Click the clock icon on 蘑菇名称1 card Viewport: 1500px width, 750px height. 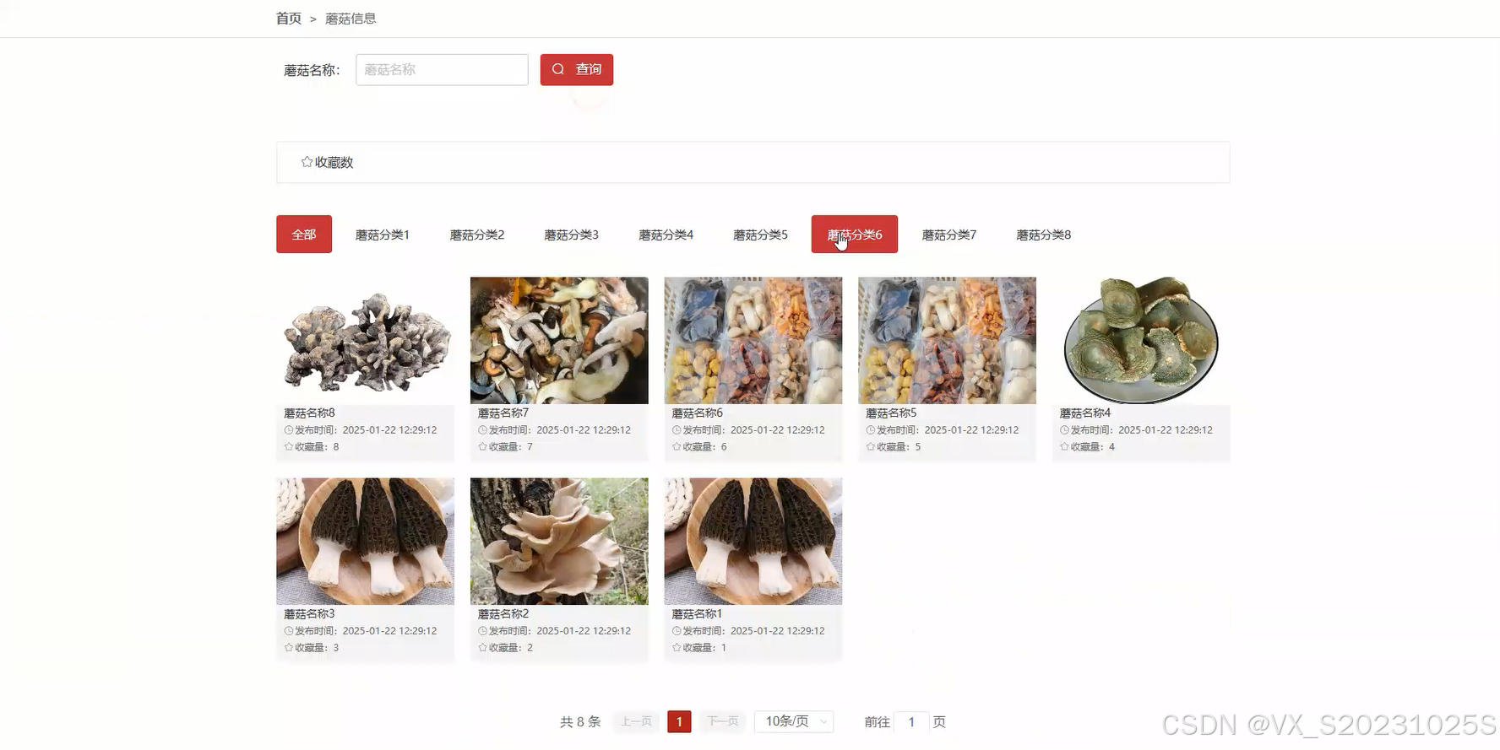(x=677, y=631)
